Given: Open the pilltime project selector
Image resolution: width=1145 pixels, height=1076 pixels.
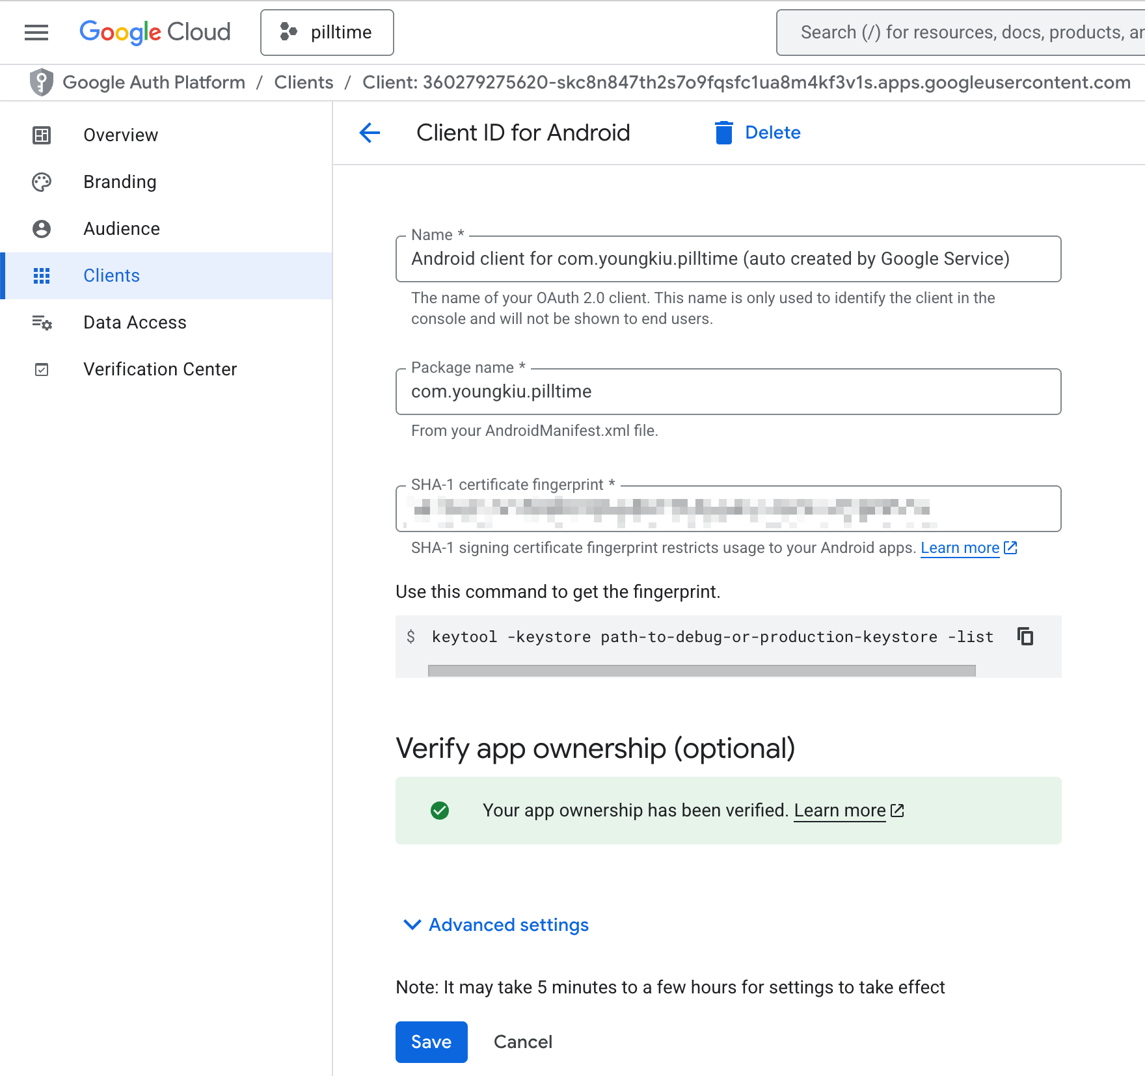Looking at the screenshot, I should point(327,33).
